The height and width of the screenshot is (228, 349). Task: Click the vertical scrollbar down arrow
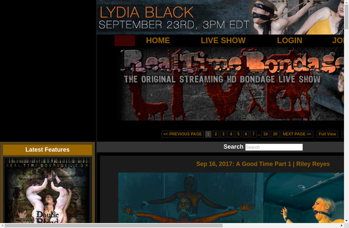coord(347,221)
